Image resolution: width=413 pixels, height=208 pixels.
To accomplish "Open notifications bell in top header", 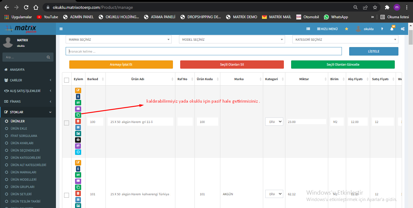I will tap(392, 29).
